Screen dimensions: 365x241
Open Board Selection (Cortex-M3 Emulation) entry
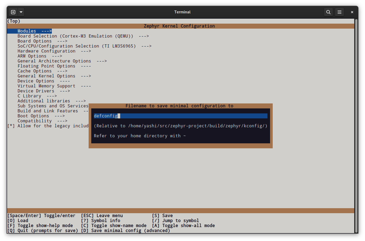83,36
